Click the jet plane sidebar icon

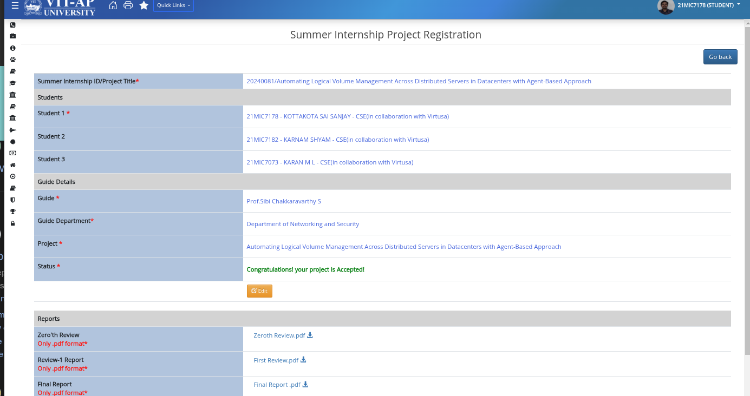click(13, 130)
